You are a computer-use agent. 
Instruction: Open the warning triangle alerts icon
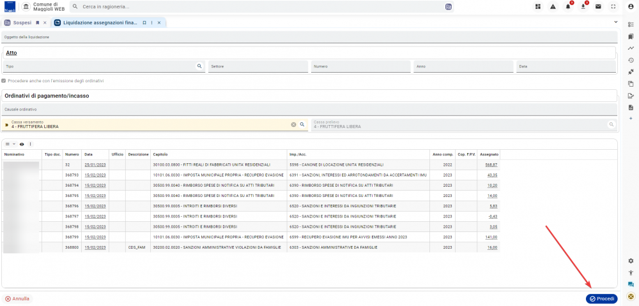point(553,6)
